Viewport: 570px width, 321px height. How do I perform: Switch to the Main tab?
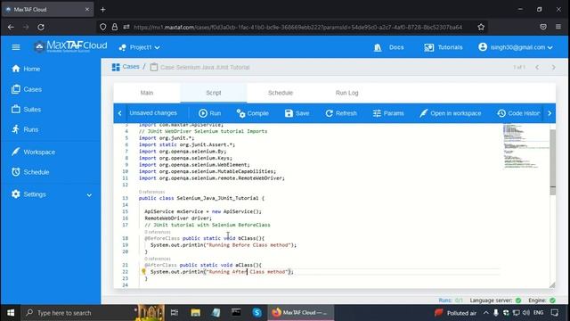147,93
